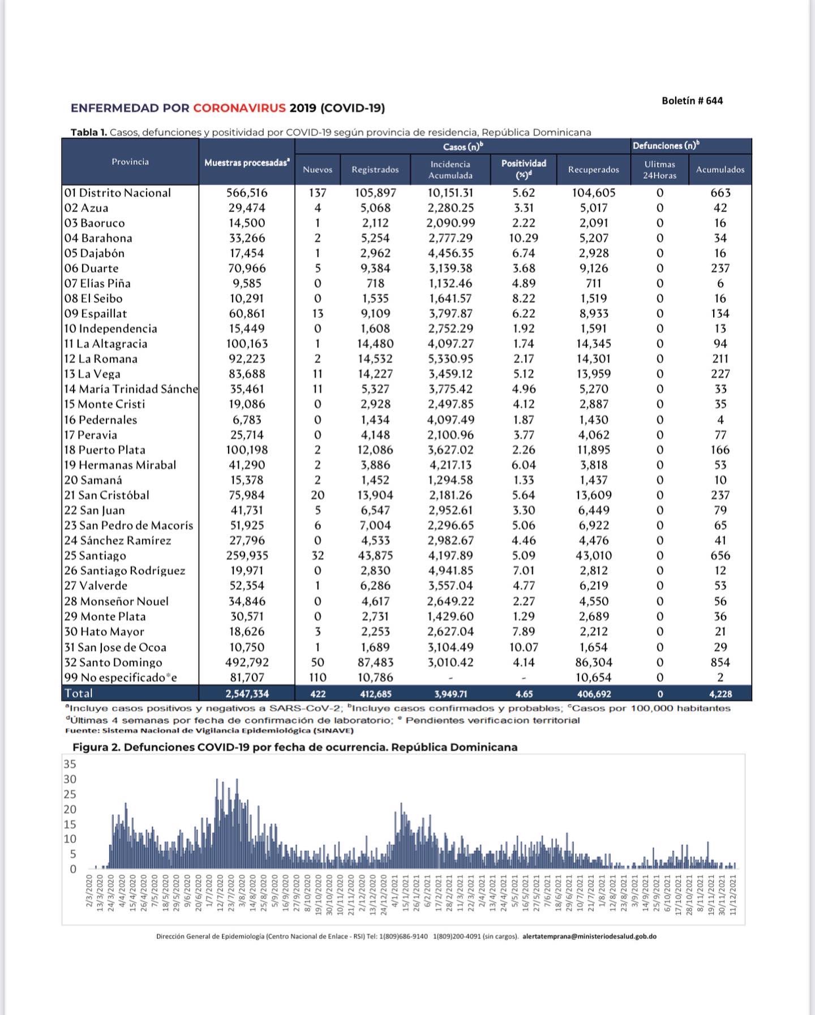The width and height of the screenshot is (815, 1015).
Task: Select the '01 Distrito Nacional' row label
Action: click(x=117, y=193)
